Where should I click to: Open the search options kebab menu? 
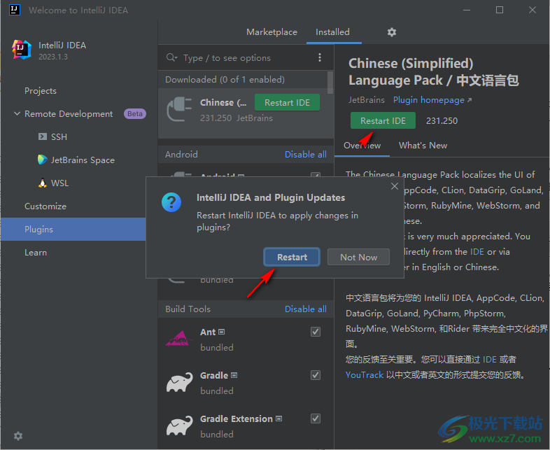320,57
